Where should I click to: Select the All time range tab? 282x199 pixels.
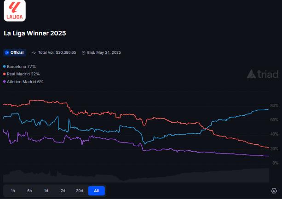97,191
